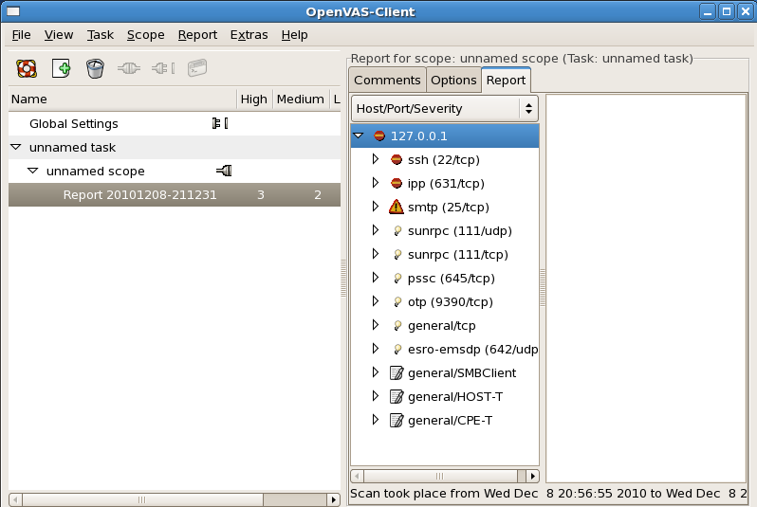Viewport: 757px width, 507px height.
Task: Click the task list horizontal scrollbar thumb
Action: (142, 499)
